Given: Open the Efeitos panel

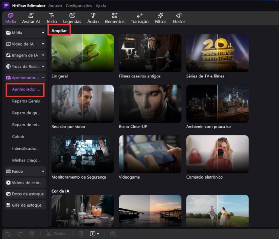Looking at the screenshot, I should tap(179, 18).
